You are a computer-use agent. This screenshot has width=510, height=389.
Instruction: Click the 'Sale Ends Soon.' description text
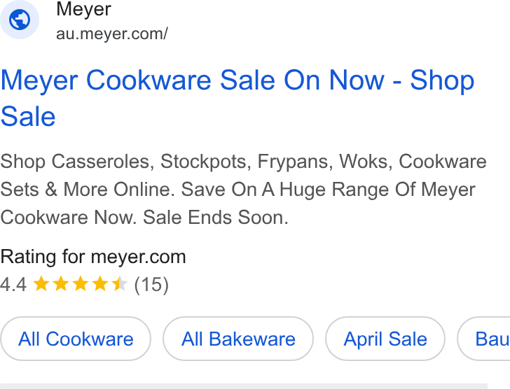216,217
